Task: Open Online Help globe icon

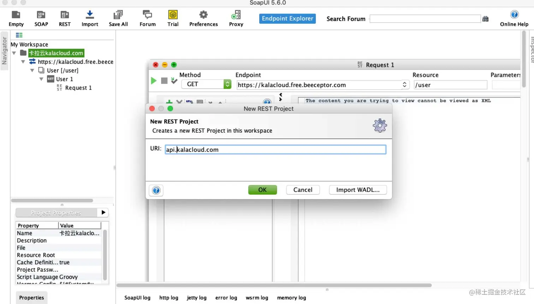Action: pos(514,18)
